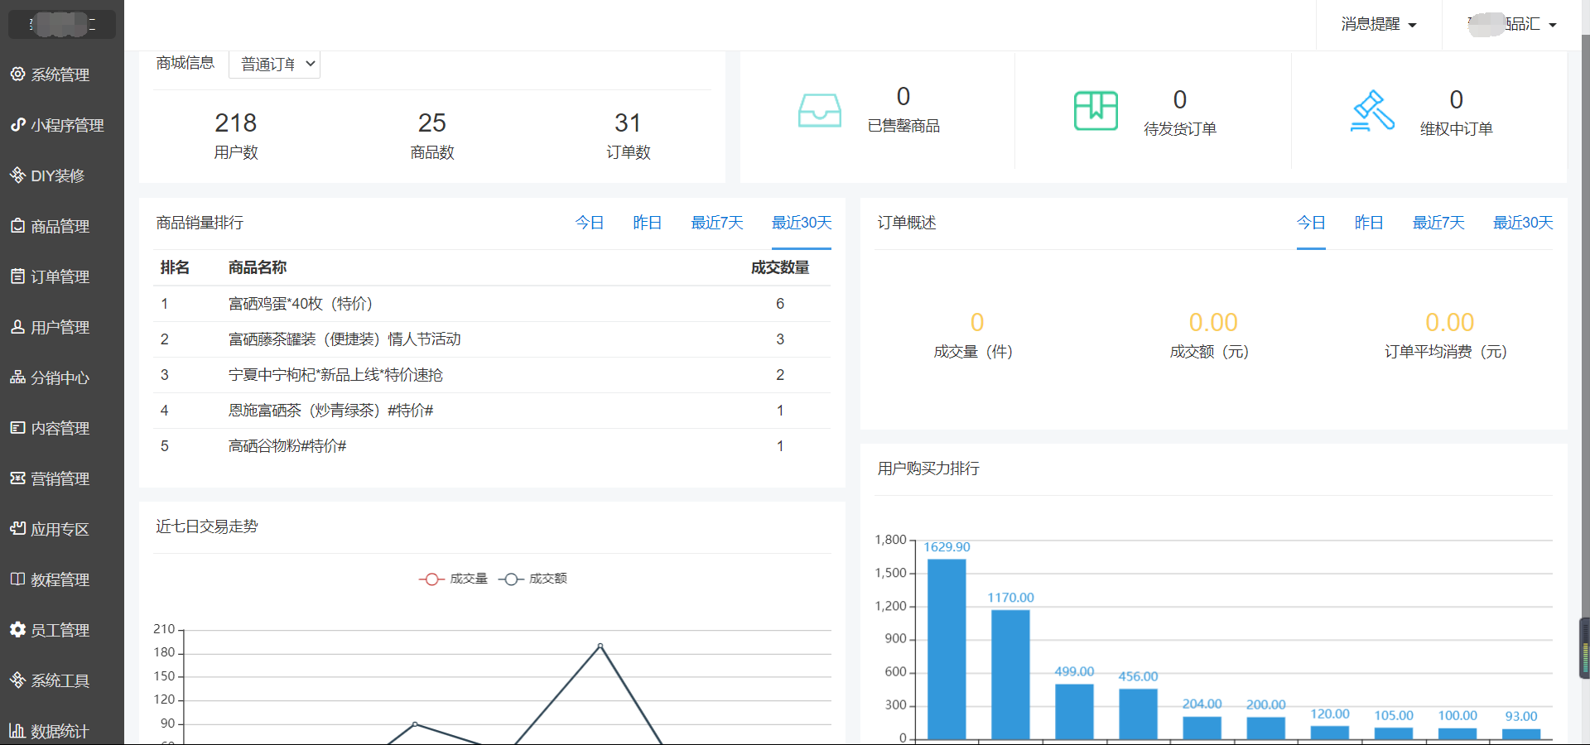Click the 维权中订单 gavel icon
The width and height of the screenshot is (1590, 745).
pos(1372,110)
